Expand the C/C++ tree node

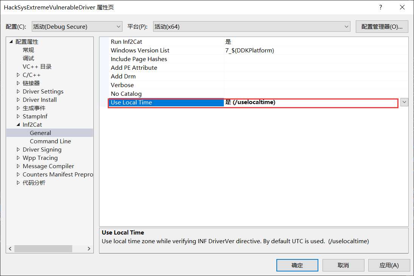(18, 75)
